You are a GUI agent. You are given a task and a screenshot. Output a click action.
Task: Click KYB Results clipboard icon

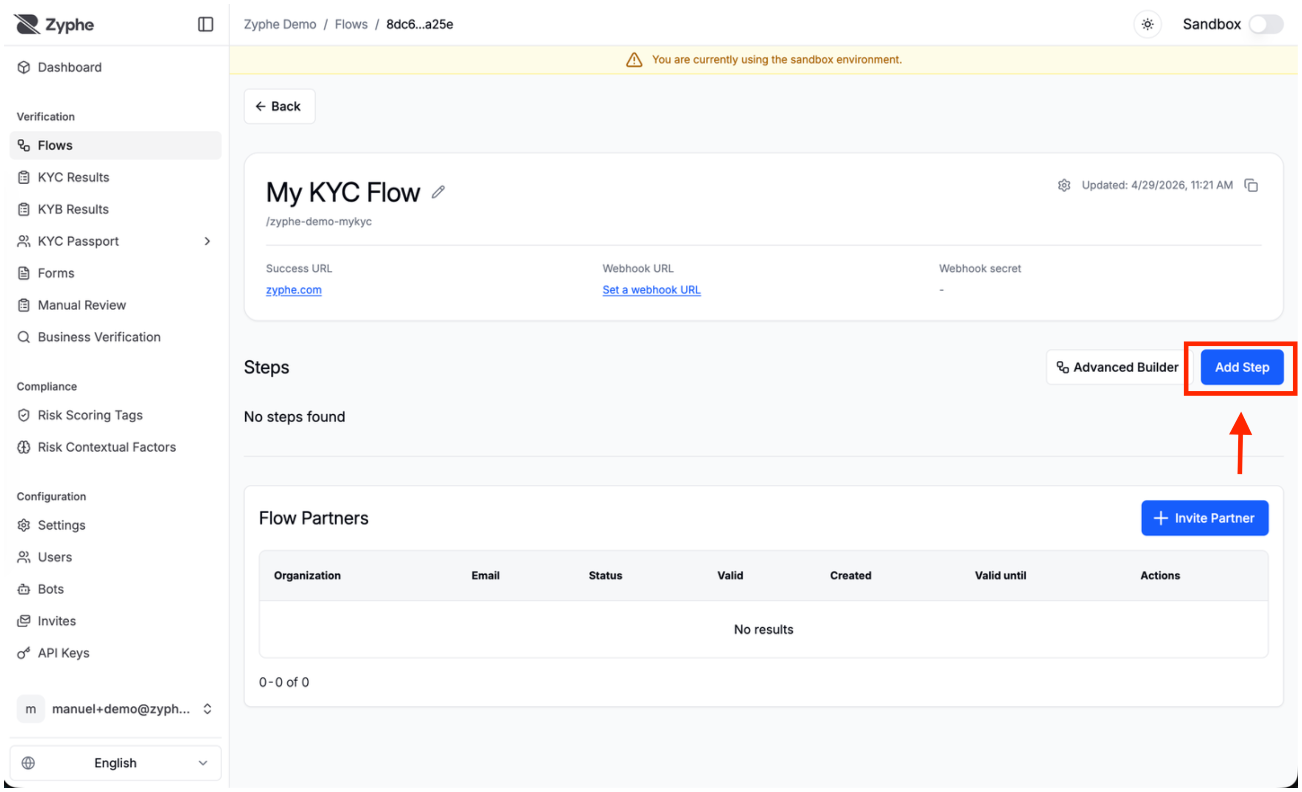24,209
